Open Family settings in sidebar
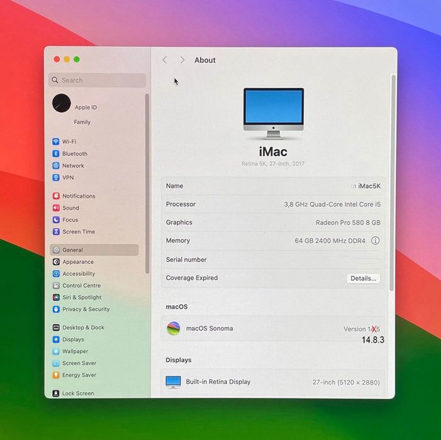This screenshot has height=440, width=441. tap(82, 122)
